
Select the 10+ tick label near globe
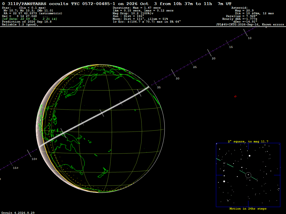34,159
